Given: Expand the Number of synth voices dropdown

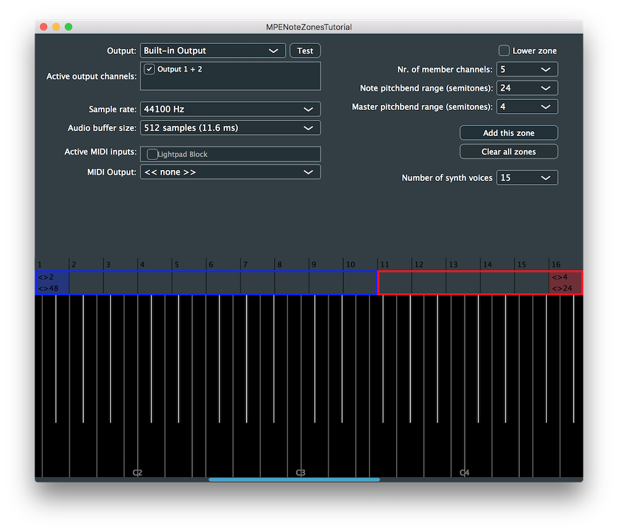Looking at the screenshot, I should tap(527, 178).
